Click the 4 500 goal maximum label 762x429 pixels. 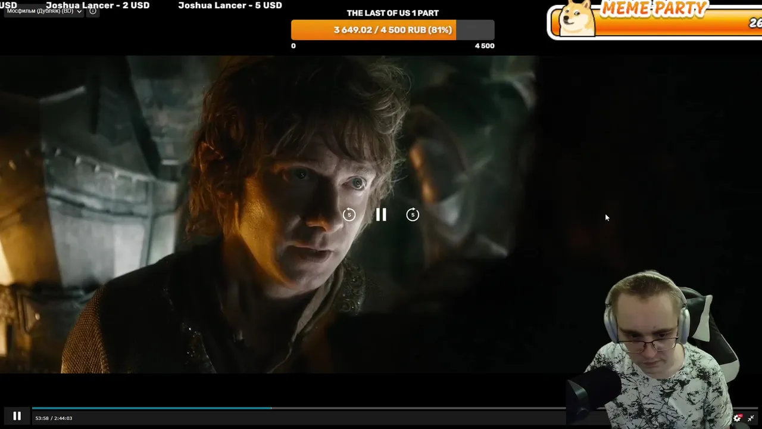[x=484, y=46]
